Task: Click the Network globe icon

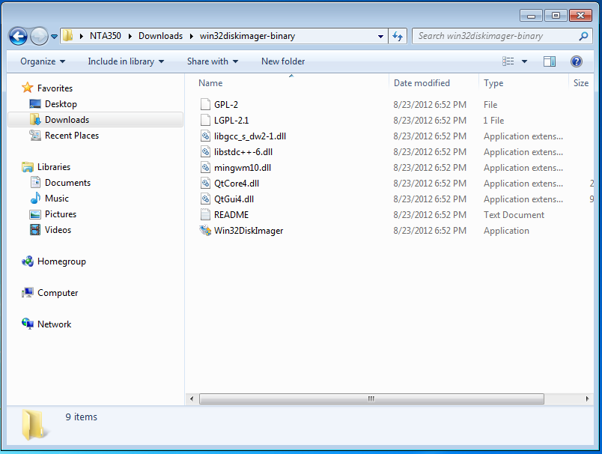Action: click(x=27, y=324)
